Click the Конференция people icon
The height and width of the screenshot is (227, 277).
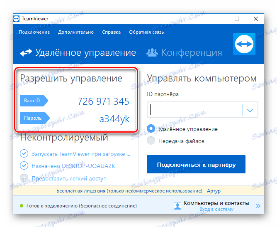pos(152,52)
